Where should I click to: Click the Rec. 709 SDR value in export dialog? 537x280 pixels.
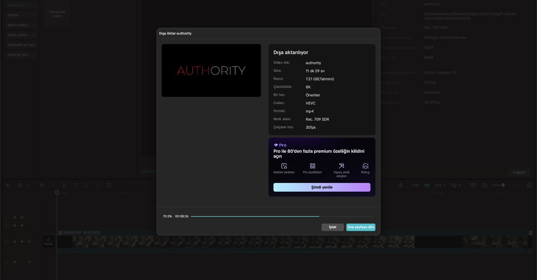(x=318, y=119)
